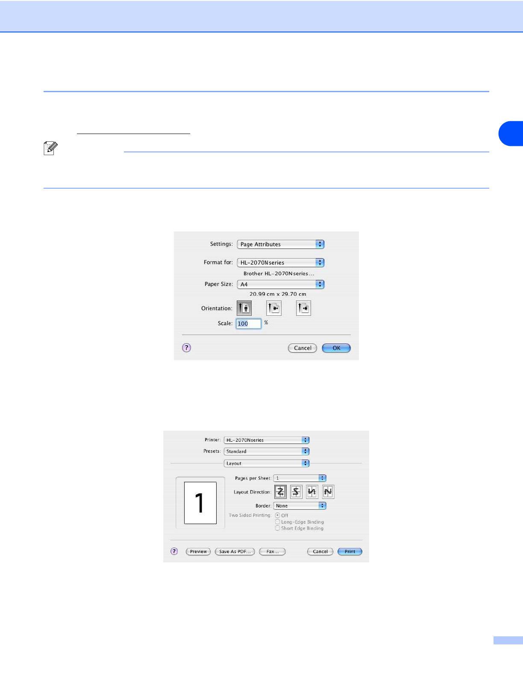Open help in the Page Attributes dialog
Viewport: 523px width, 676px height.
coord(186,348)
